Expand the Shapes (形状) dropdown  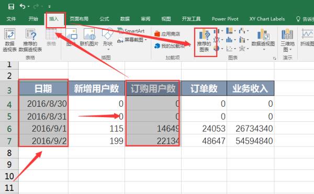tap(108, 49)
